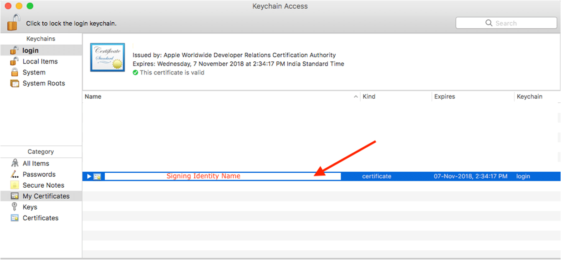Click the Certificates category icon
The height and width of the screenshot is (260, 561).
(x=15, y=218)
